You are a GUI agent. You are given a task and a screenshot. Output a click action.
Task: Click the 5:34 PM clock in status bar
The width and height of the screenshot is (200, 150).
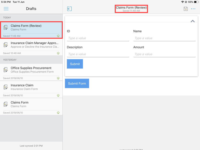pyautogui.click(x=6, y=2)
